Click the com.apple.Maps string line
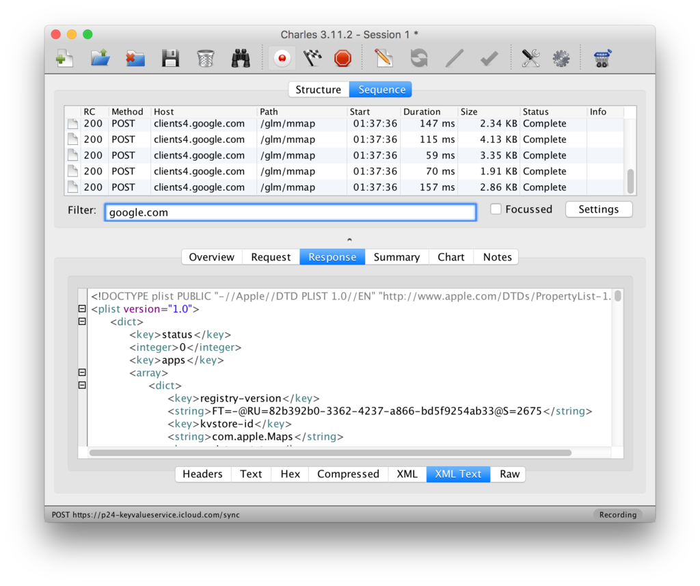This screenshot has height=586, width=700. coord(256,436)
